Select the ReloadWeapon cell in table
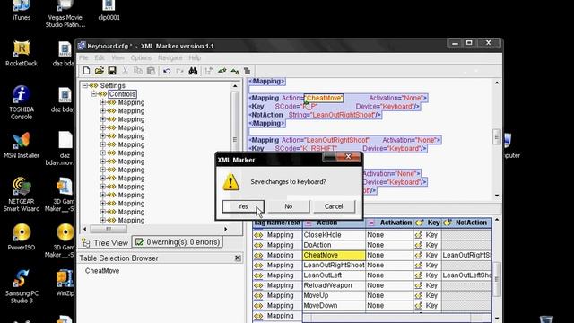Screen dimensions: 574x323 pos(334,285)
